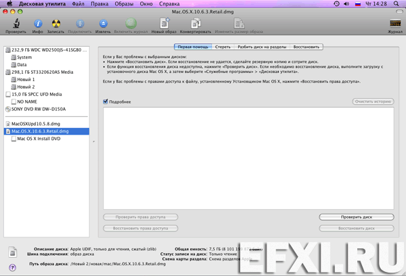Select the System volume
406x276 pixels.
[x=47, y=57]
